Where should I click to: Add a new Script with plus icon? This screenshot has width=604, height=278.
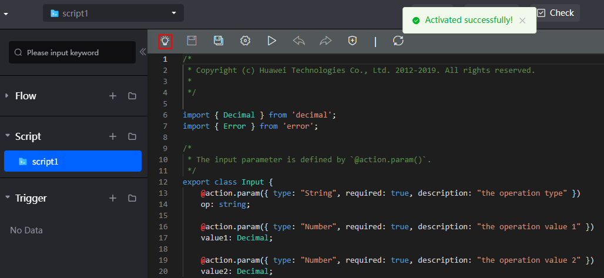(113, 136)
